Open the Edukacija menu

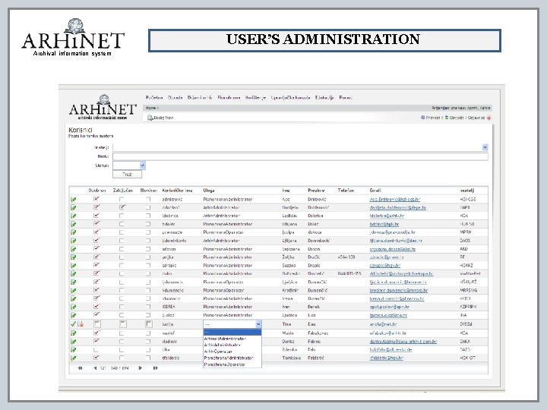point(324,98)
